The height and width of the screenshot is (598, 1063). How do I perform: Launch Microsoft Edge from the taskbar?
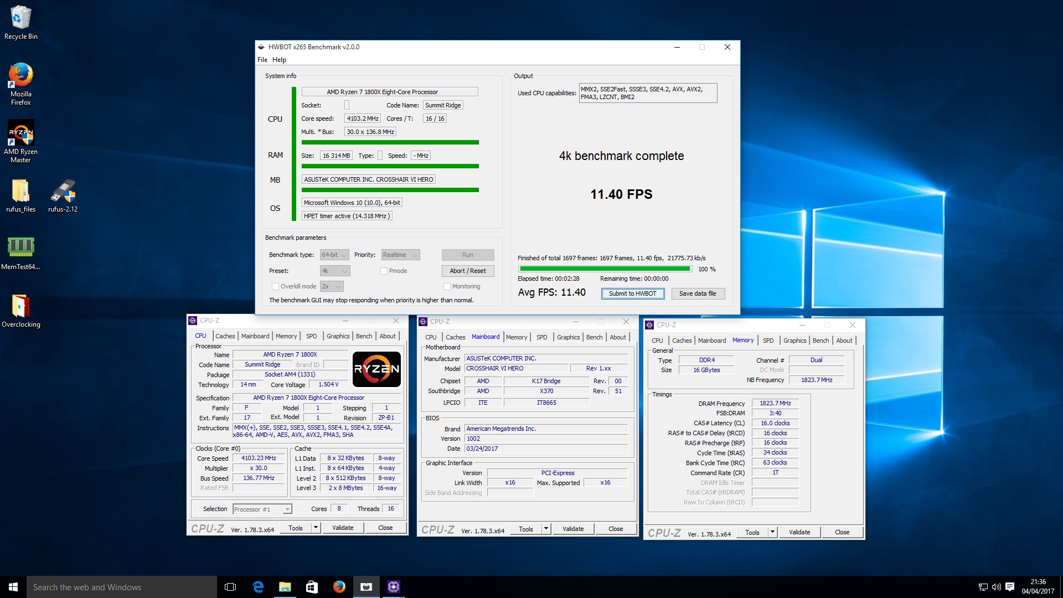(258, 587)
